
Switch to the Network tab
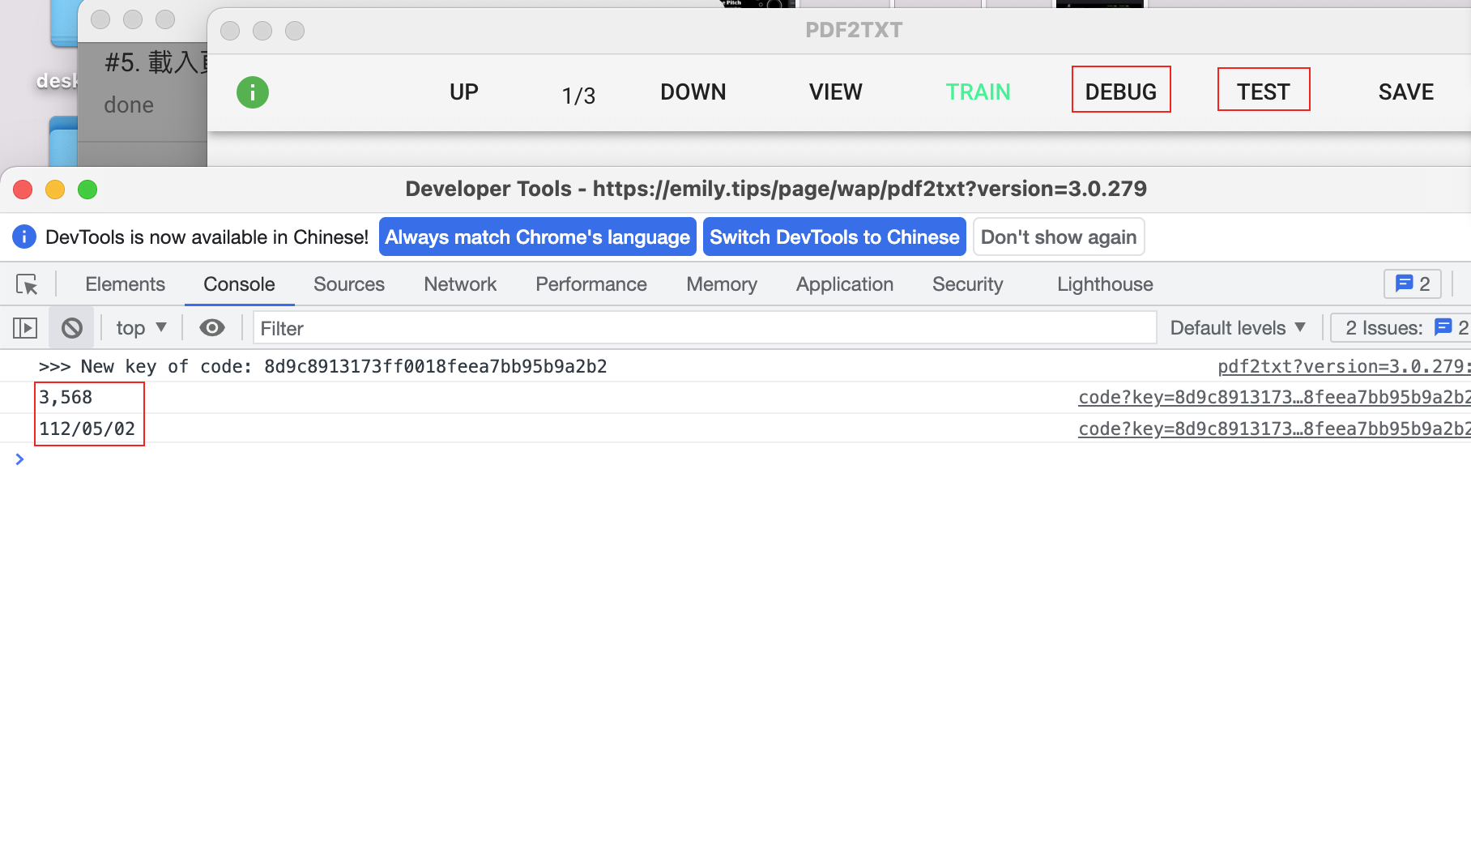point(460,284)
